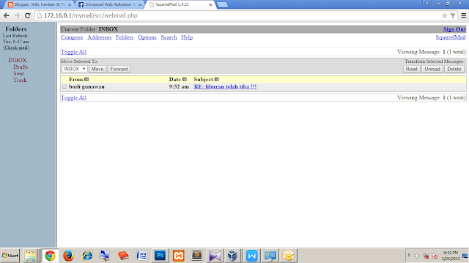Click the network disconnected tray icon

coord(426,256)
